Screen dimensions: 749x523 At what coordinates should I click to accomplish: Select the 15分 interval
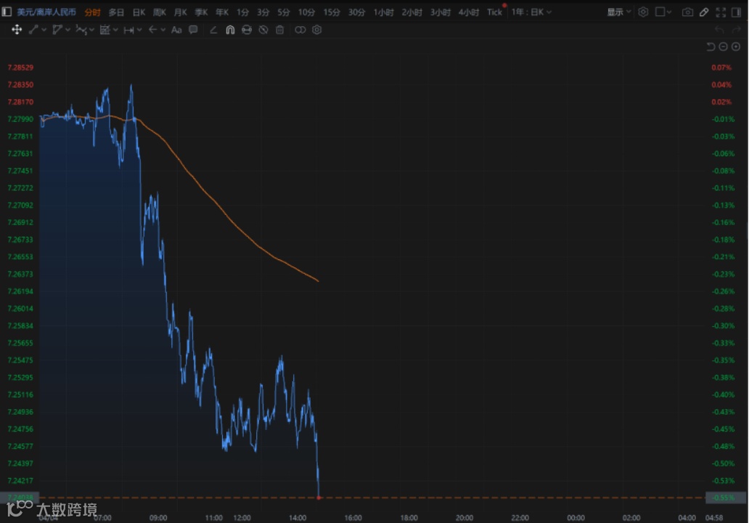tap(332, 12)
